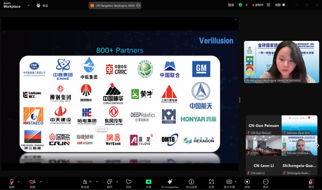Click the DEEPRobotics logo on the slide
322x190 pixels.
tap(143, 117)
